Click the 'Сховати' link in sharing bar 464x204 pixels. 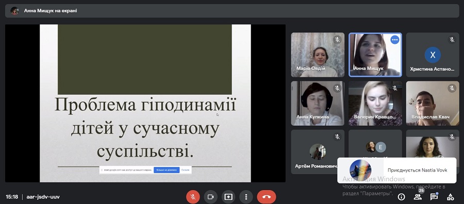[x=185, y=170]
